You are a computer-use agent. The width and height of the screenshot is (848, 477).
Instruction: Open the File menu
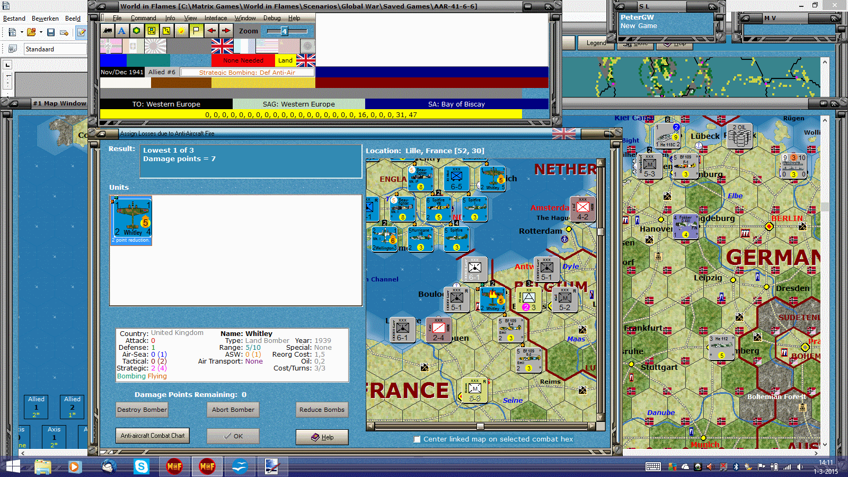117,18
